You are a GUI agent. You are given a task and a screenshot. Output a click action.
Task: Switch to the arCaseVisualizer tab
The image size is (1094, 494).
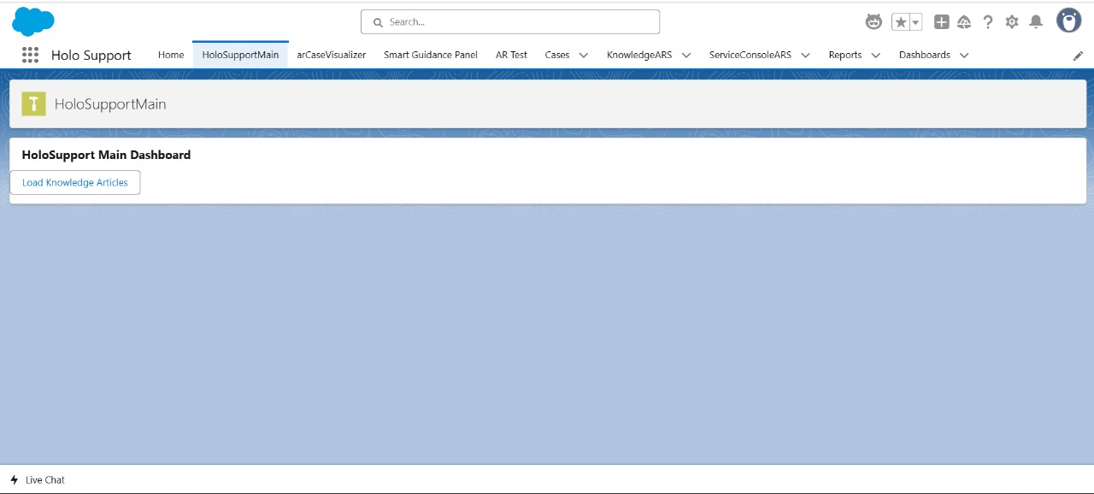click(x=332, y=55)
